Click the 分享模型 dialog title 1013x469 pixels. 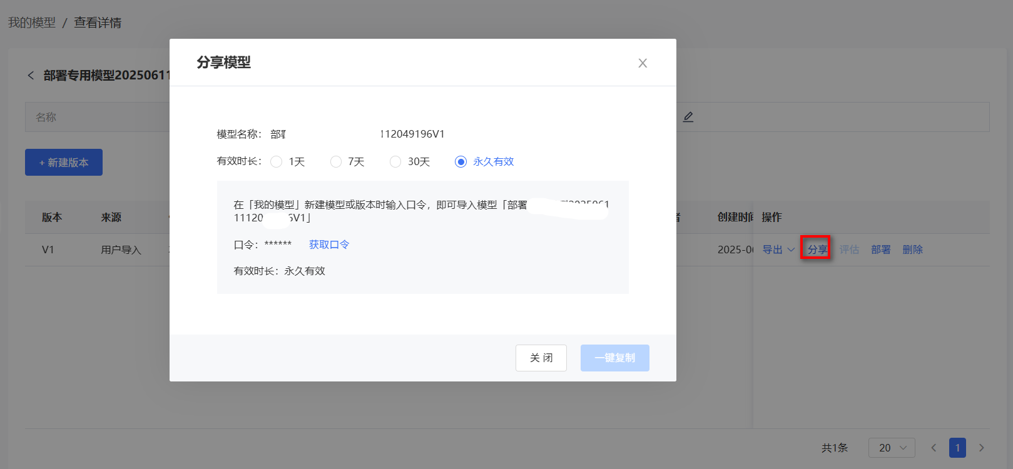(223, 63)
